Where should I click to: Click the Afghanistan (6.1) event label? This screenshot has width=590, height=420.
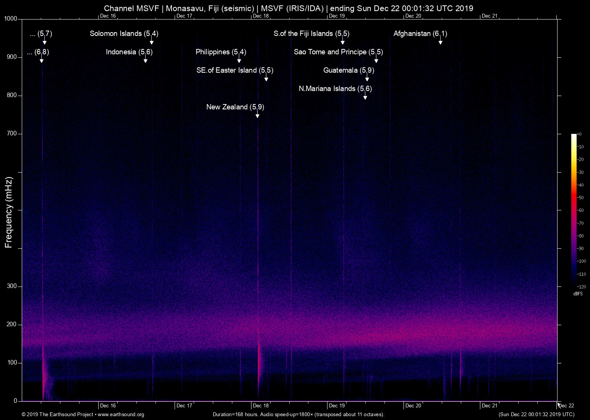point(420,34)
